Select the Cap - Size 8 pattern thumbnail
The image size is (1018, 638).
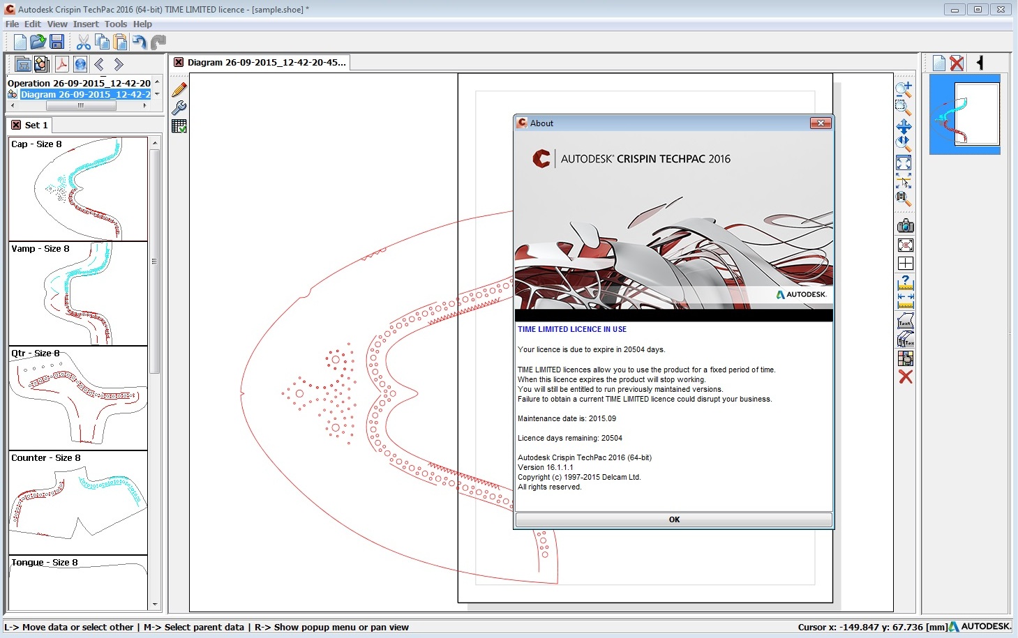[x=78, y=189]
